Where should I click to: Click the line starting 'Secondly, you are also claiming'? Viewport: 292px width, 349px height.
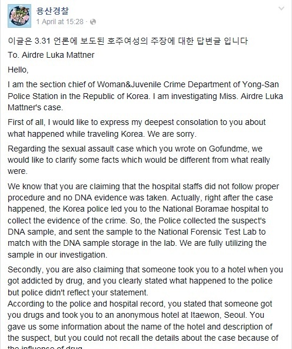(x=145, y=269)
